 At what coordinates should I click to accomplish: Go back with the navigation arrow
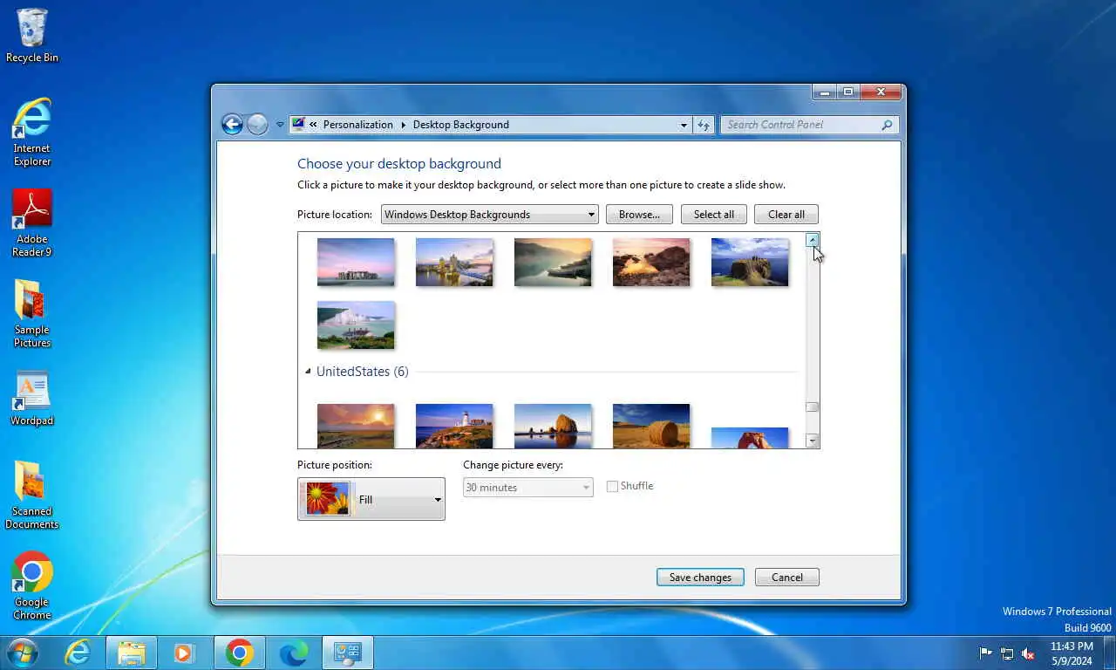pos(232,125)
